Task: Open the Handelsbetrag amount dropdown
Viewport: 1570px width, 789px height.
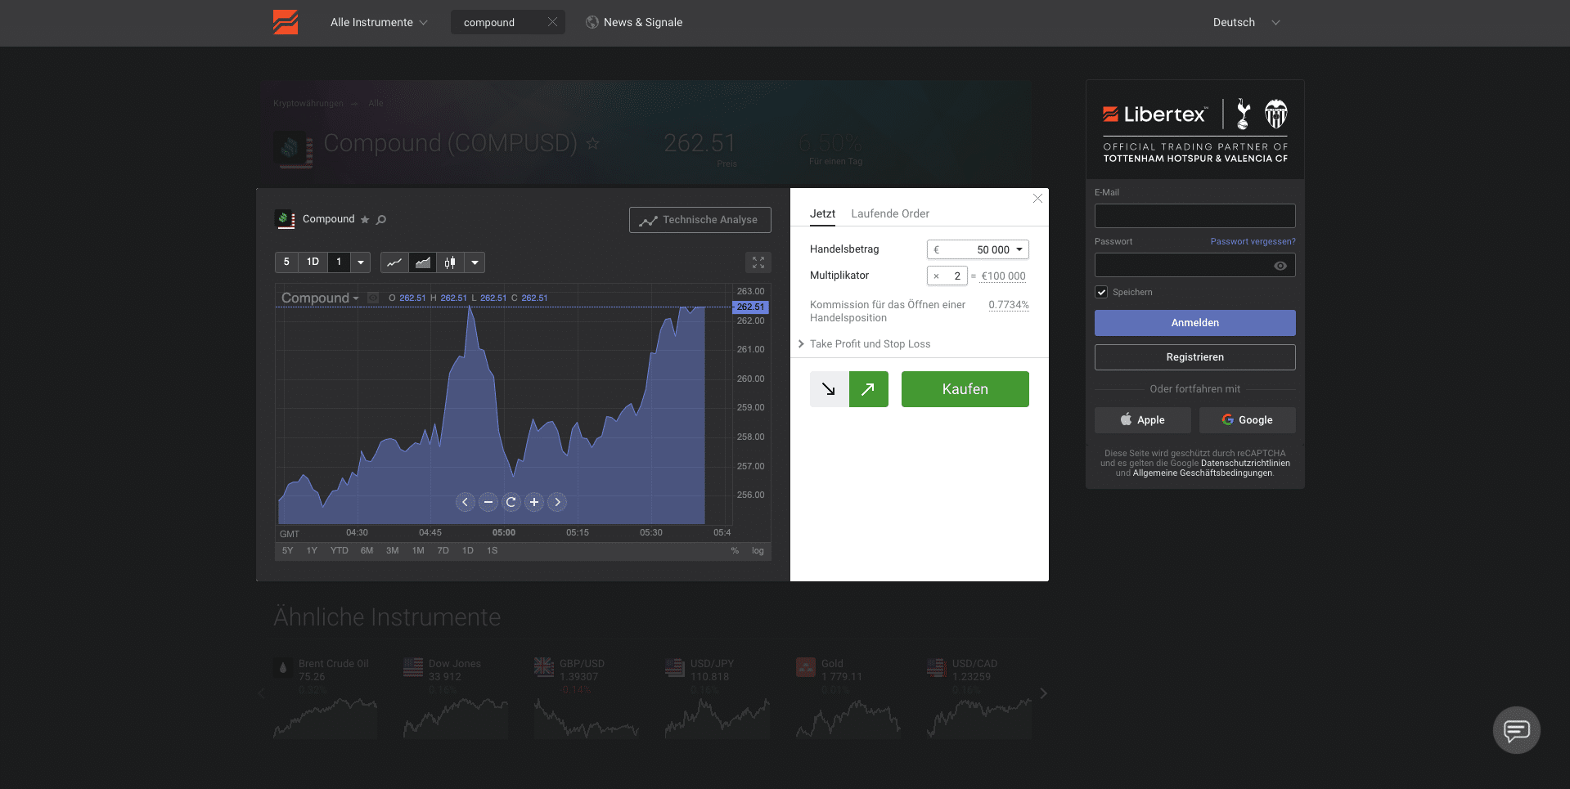Action: point(1019,249)
